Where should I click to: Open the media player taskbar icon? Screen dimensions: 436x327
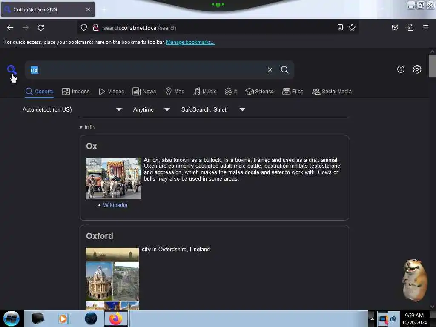pos(63,318)
